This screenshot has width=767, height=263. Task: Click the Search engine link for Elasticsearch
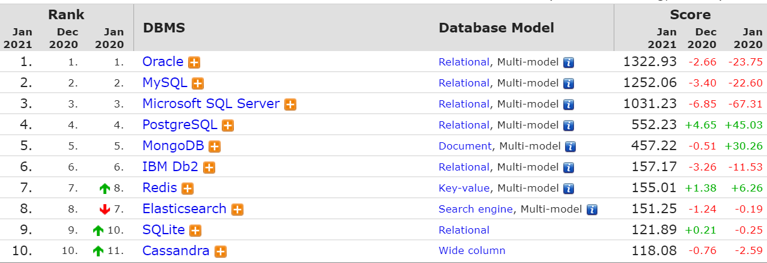(x=476, y=209)
